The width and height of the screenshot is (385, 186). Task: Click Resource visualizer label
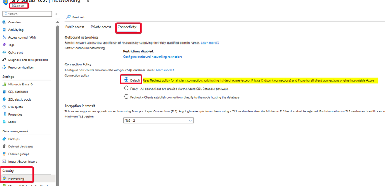[x=21, y=67]
